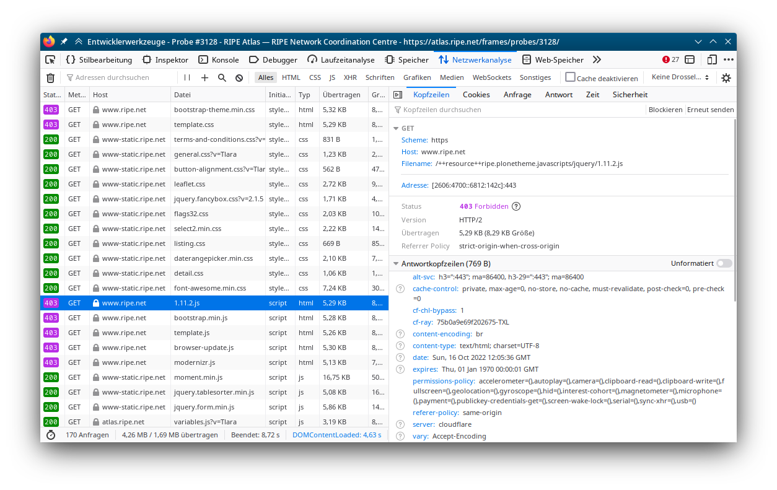Pause network recording with the pause icon
Image resolution: width=777 pixels, height=490 pixels.
(187, 78)
